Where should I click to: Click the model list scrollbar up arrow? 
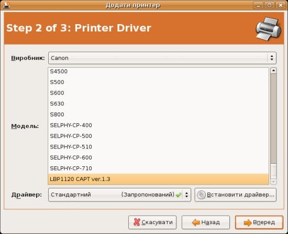coord(273,70)
